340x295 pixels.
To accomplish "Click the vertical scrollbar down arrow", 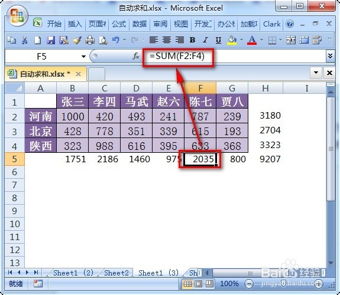I will point(331,263).
